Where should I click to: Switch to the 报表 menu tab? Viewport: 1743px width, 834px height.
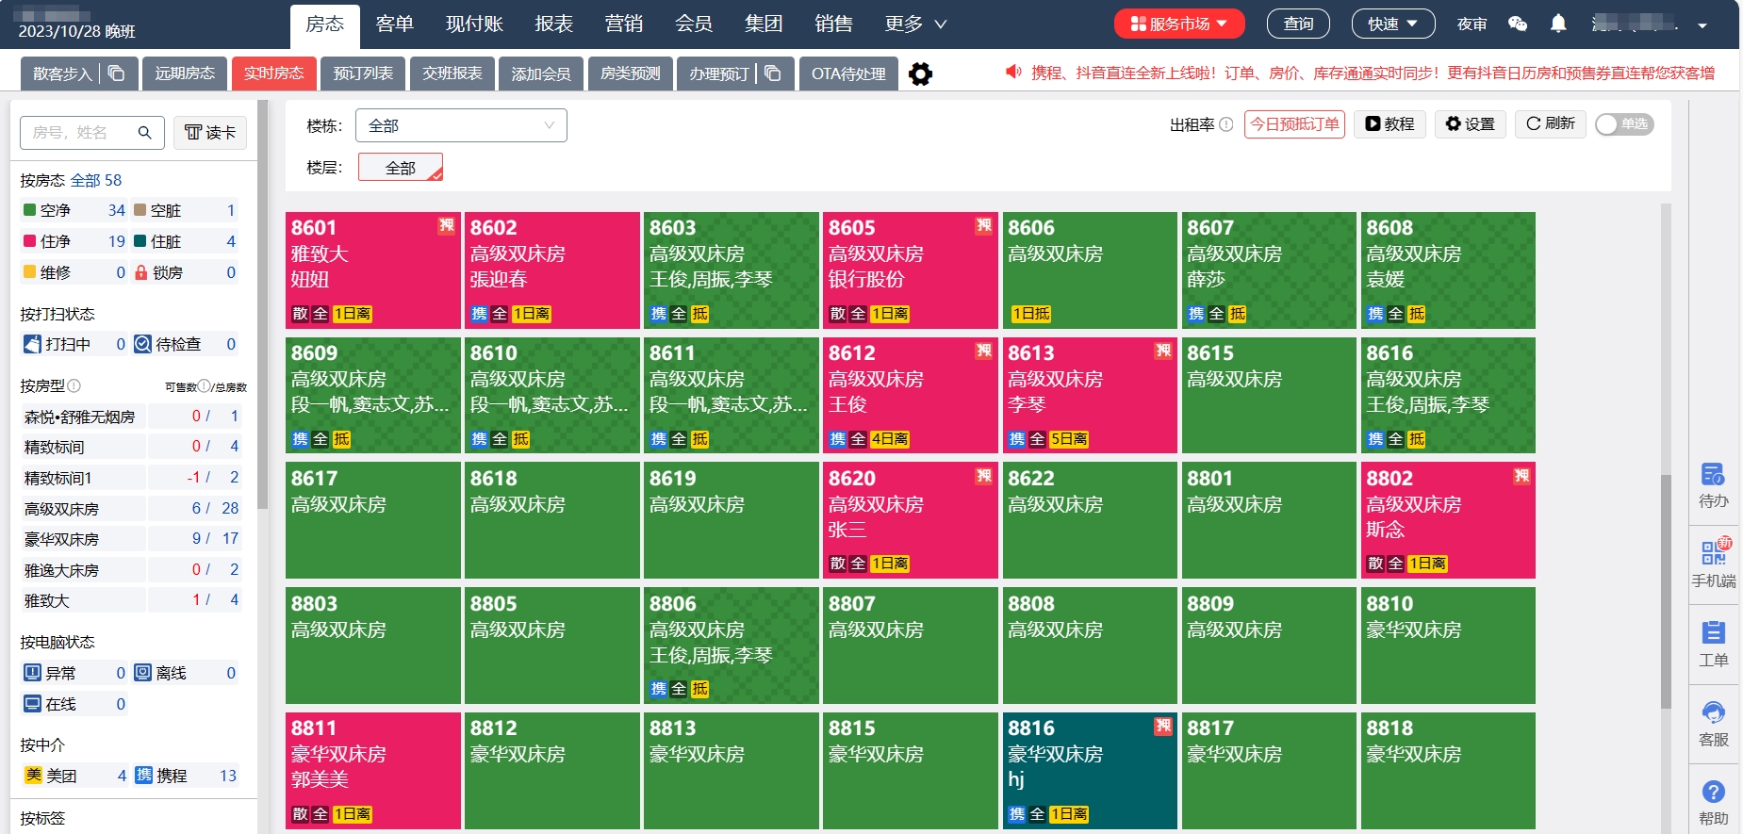point(553,25)
